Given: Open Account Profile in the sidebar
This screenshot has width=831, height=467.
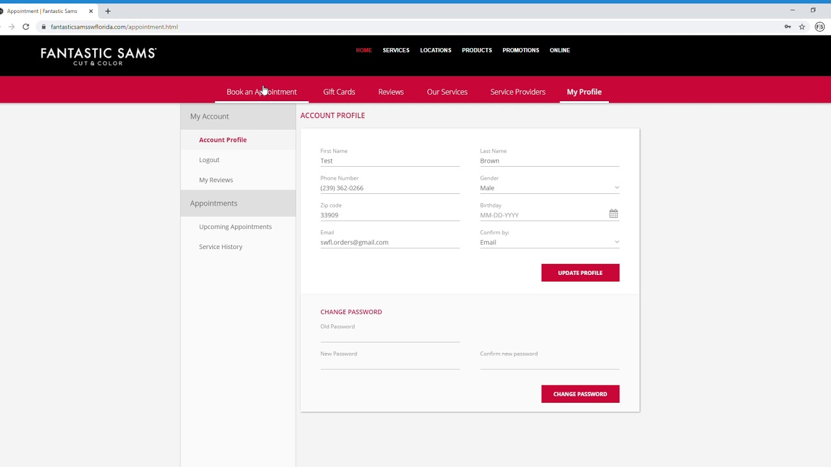Looking at the screenshot, I should pyautogui.click(x=223, y=140).
